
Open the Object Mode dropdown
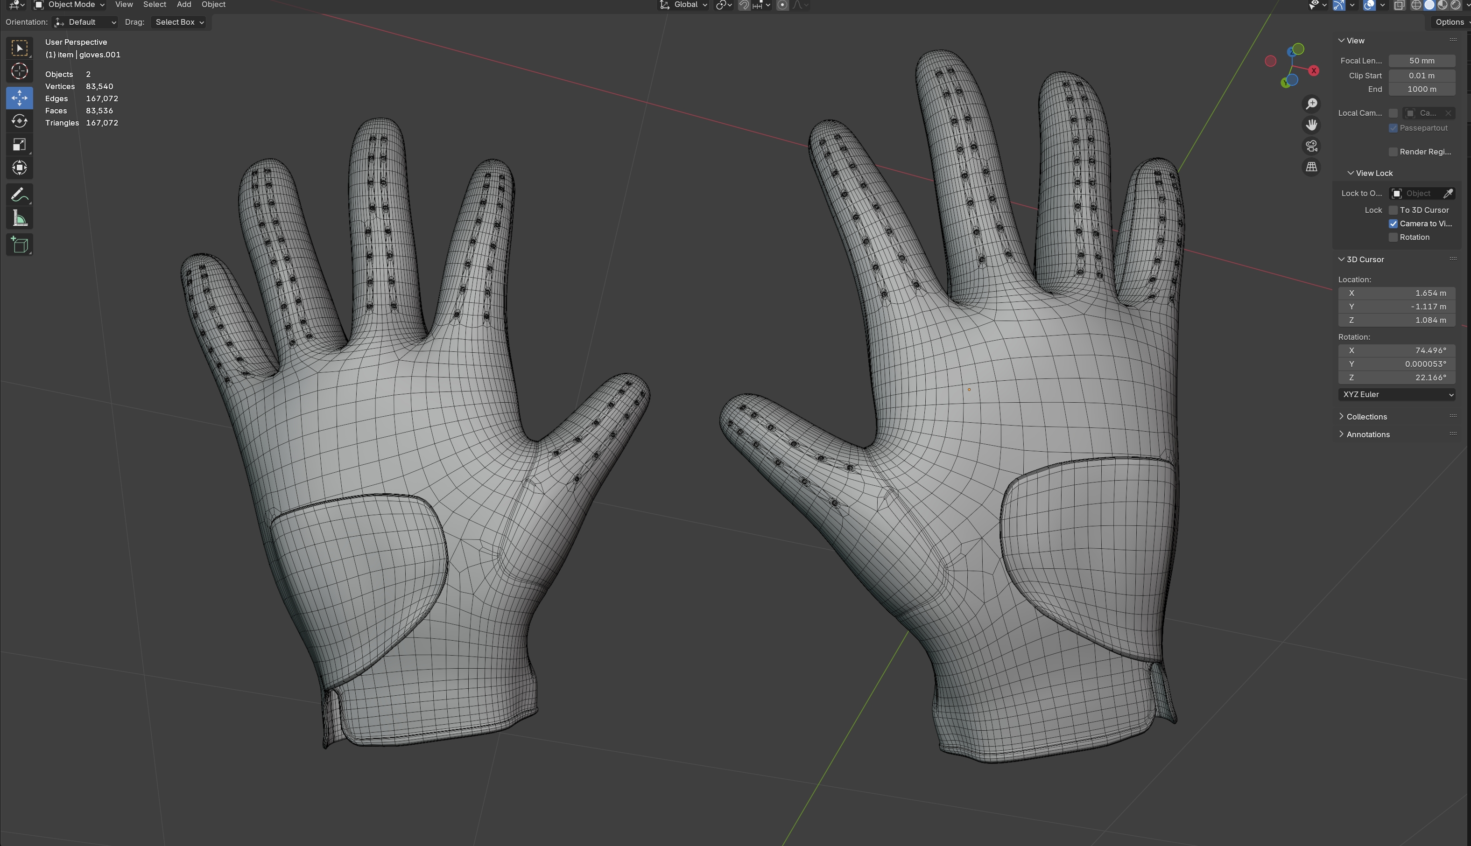[70, 5]
